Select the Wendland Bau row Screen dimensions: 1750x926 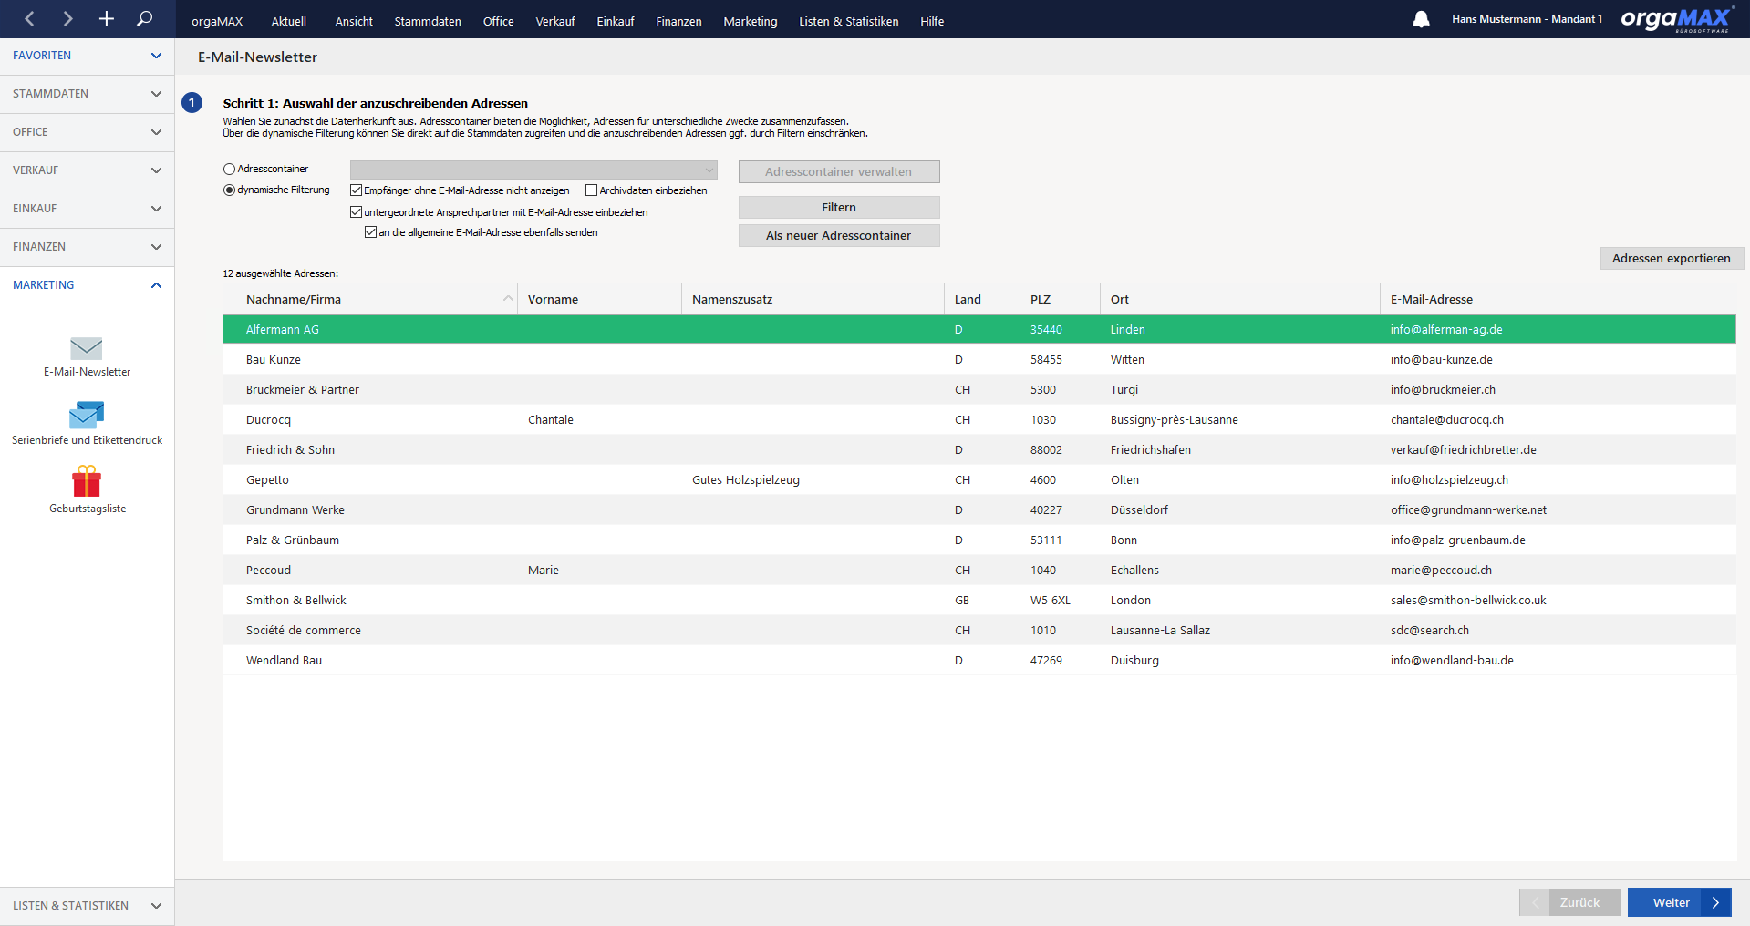click(x=979, y=660)
